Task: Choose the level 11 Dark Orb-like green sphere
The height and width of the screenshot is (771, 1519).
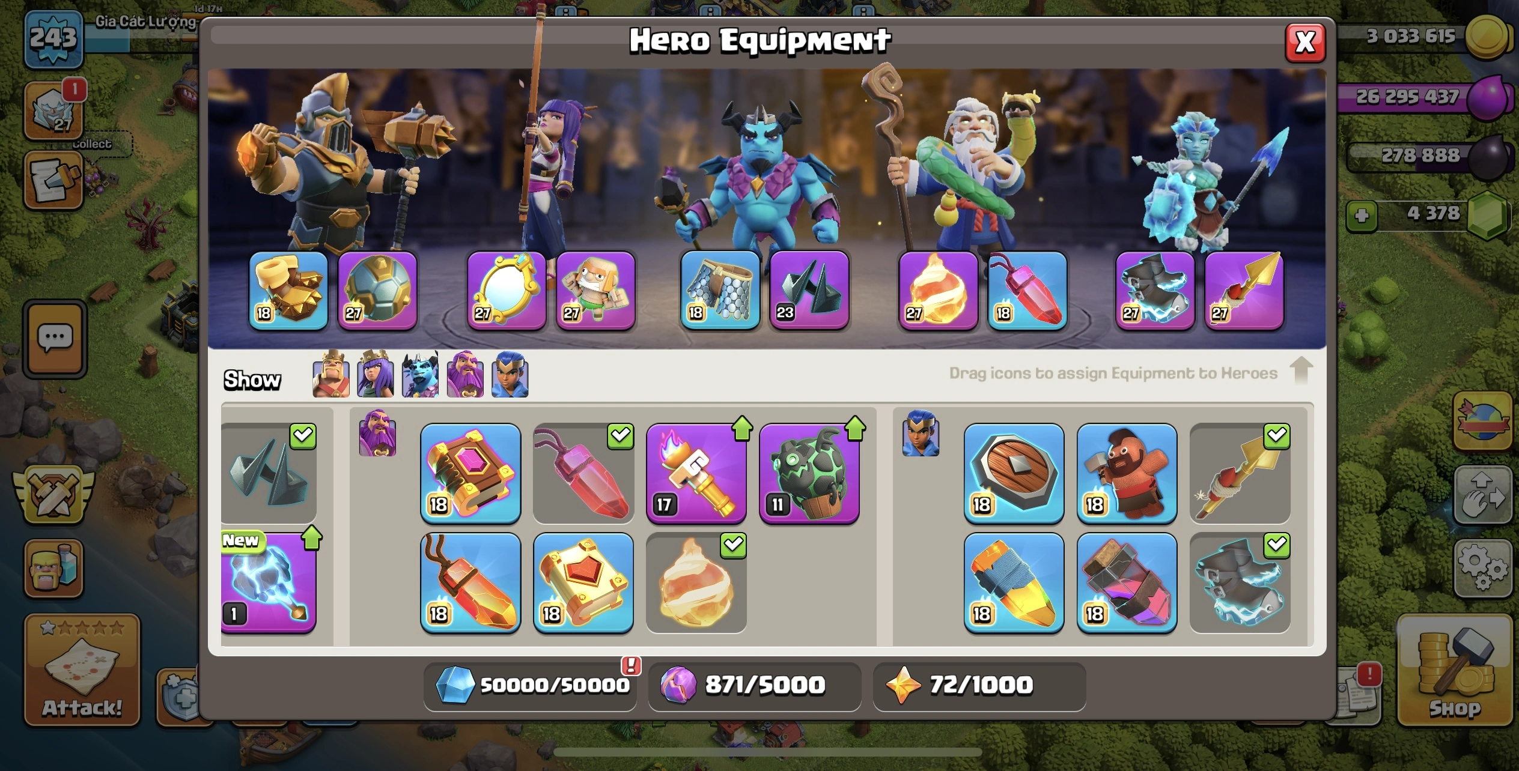Action: click(x=809, y=474)
